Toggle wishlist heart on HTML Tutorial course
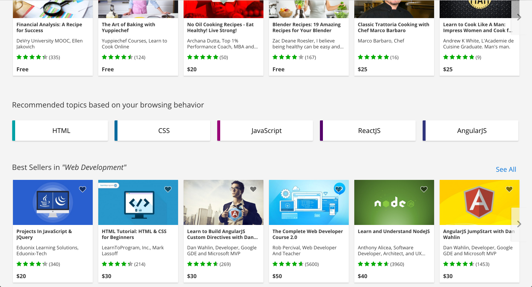This screenshot has height=287, width=532. pyautogui.click(x=168, y=189)
